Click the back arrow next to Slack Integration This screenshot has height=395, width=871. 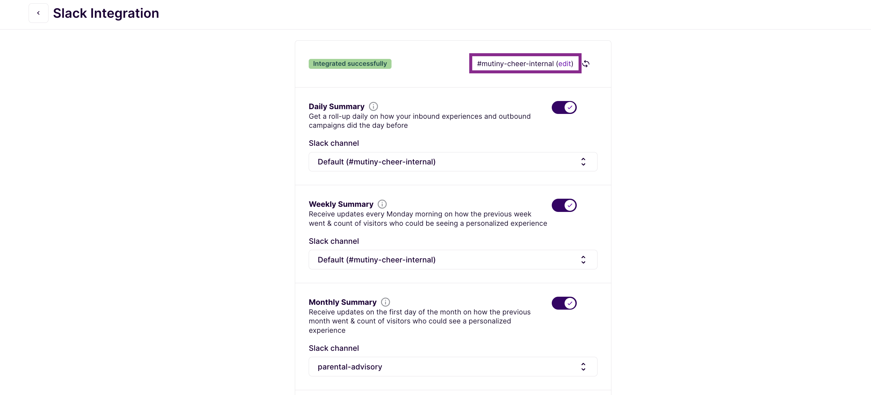click(38, 13)
